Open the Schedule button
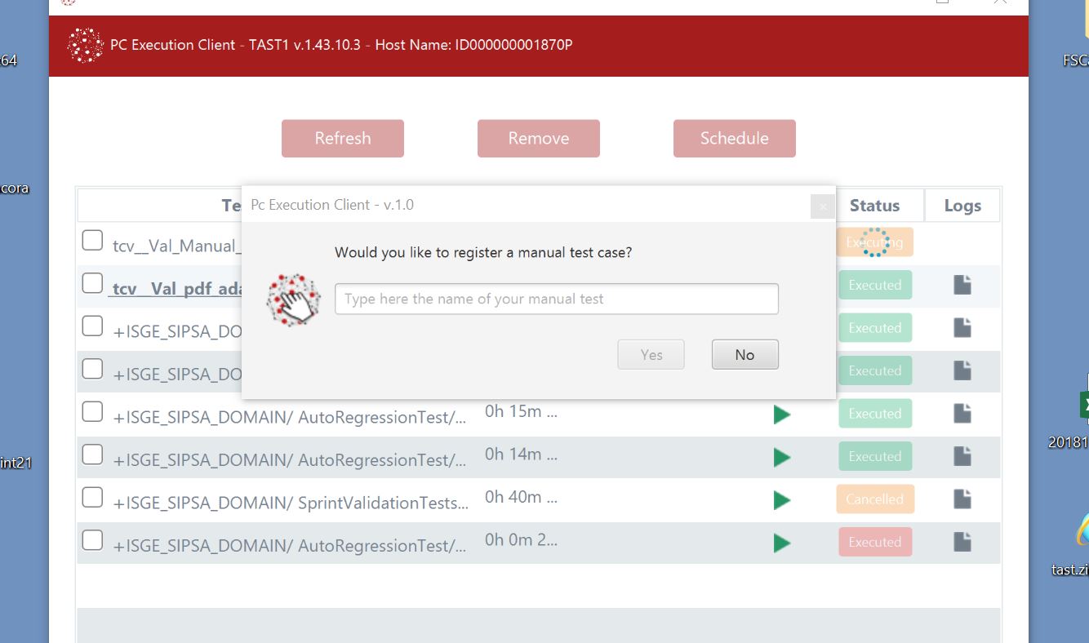 point(734,139)
